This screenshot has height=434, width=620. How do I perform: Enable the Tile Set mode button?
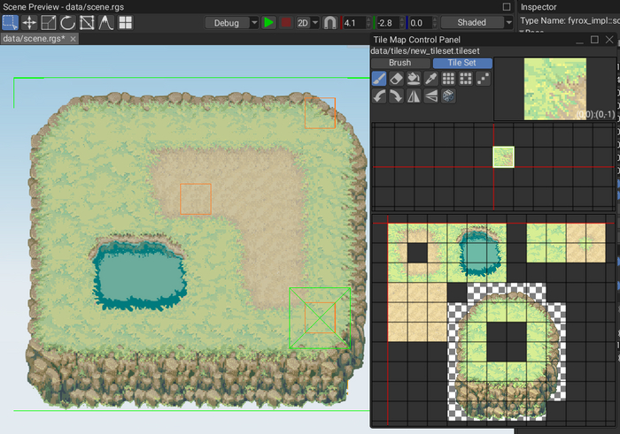coord(461,63)
